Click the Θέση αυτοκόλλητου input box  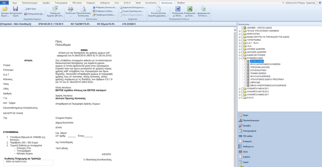tap(28, 163)
